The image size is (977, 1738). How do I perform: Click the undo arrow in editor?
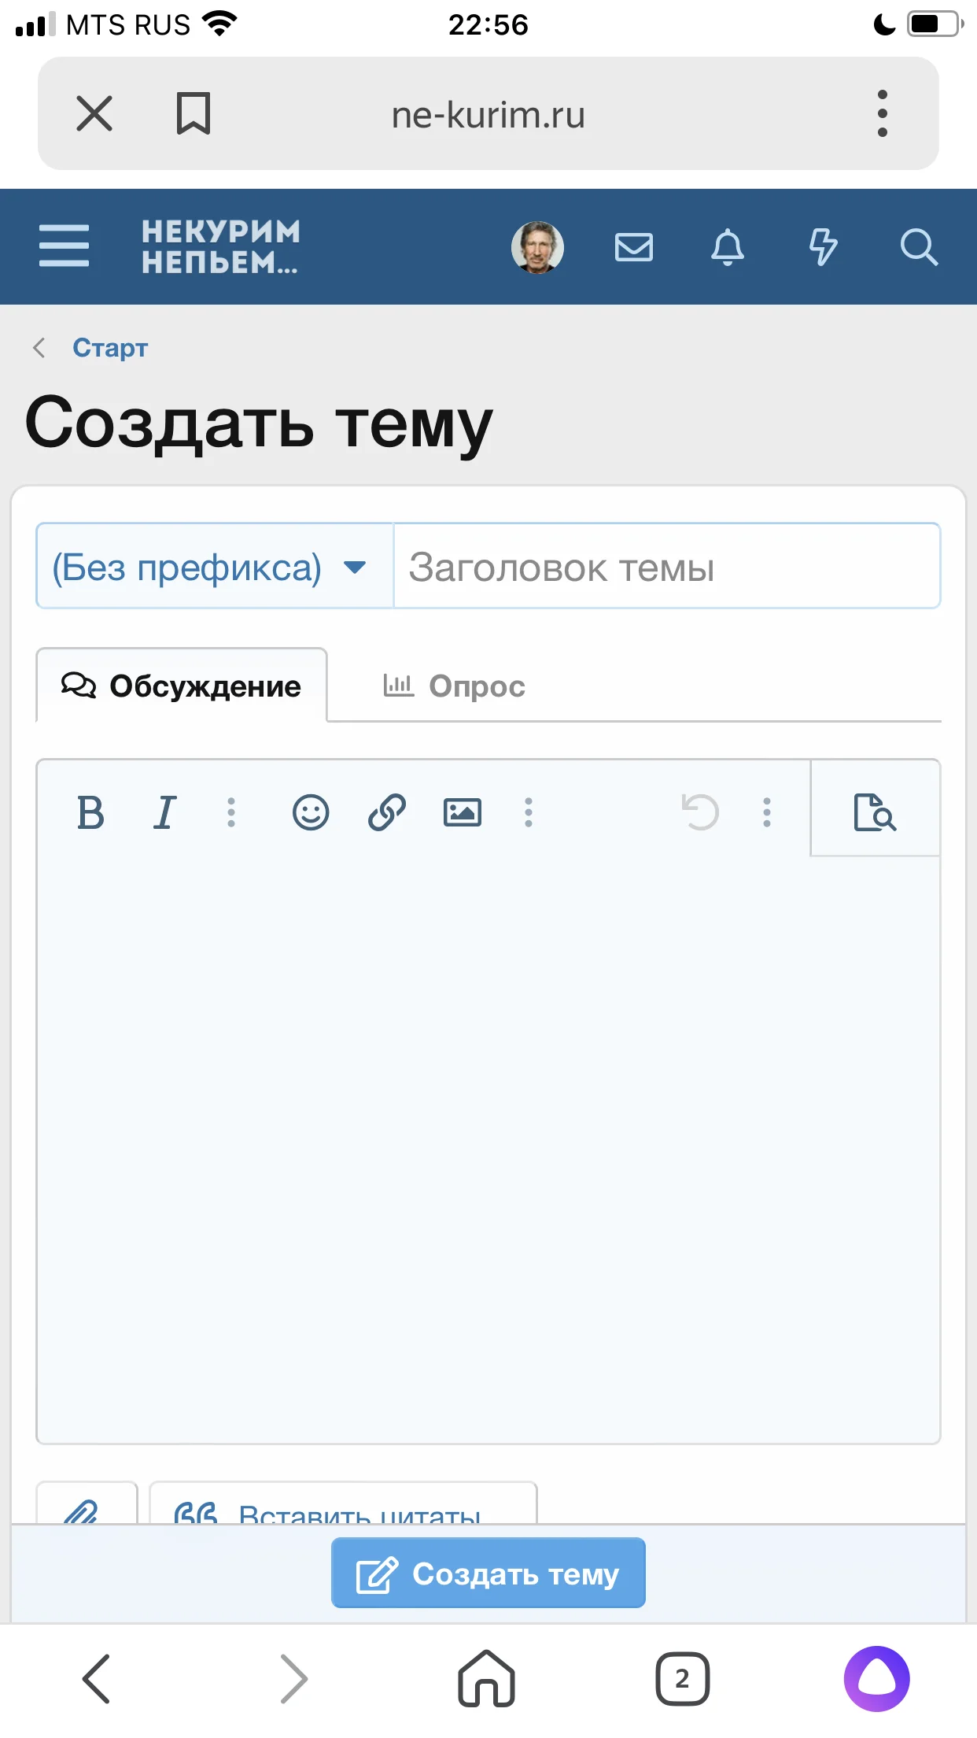pyautogui.click(x=700, y=812)
